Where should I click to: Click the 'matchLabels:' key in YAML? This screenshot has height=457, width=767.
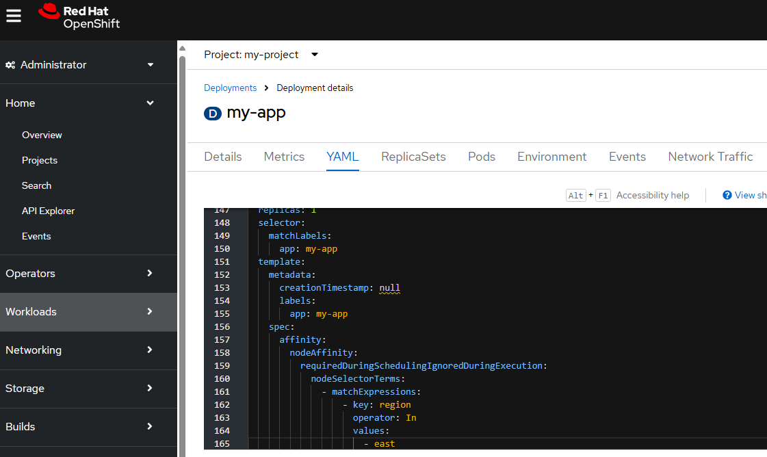[x=300, y=236]
